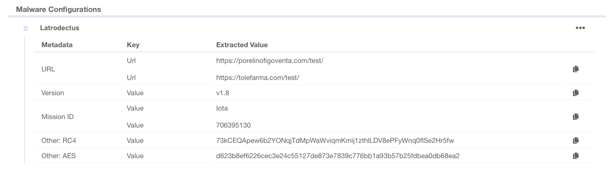Open the Latrodectus three-dot options menu
This screenshot has width=615, height=176.
pyautogui.click(x=580, y=28)
